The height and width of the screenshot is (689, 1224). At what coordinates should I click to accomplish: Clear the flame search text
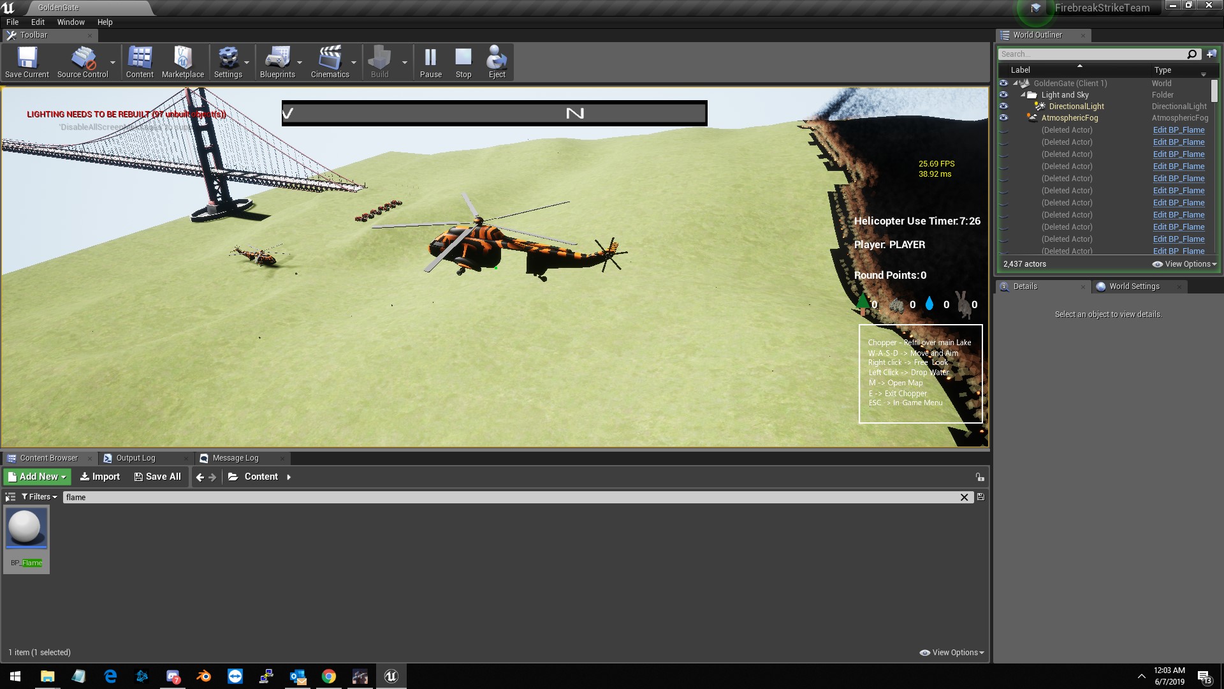[x=964, y=497]
